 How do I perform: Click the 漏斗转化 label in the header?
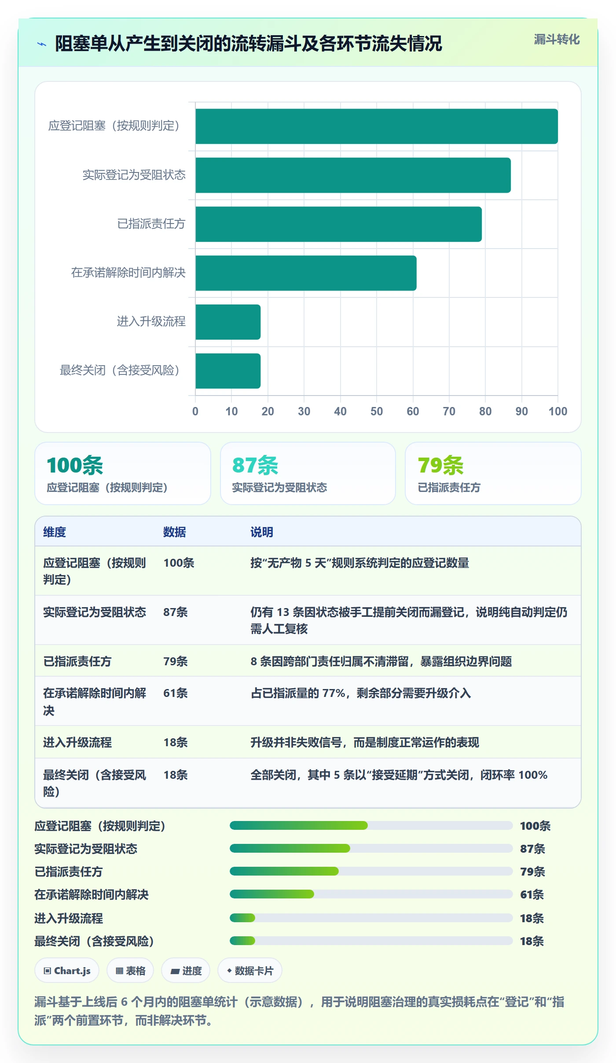click(x=557, y=40)
